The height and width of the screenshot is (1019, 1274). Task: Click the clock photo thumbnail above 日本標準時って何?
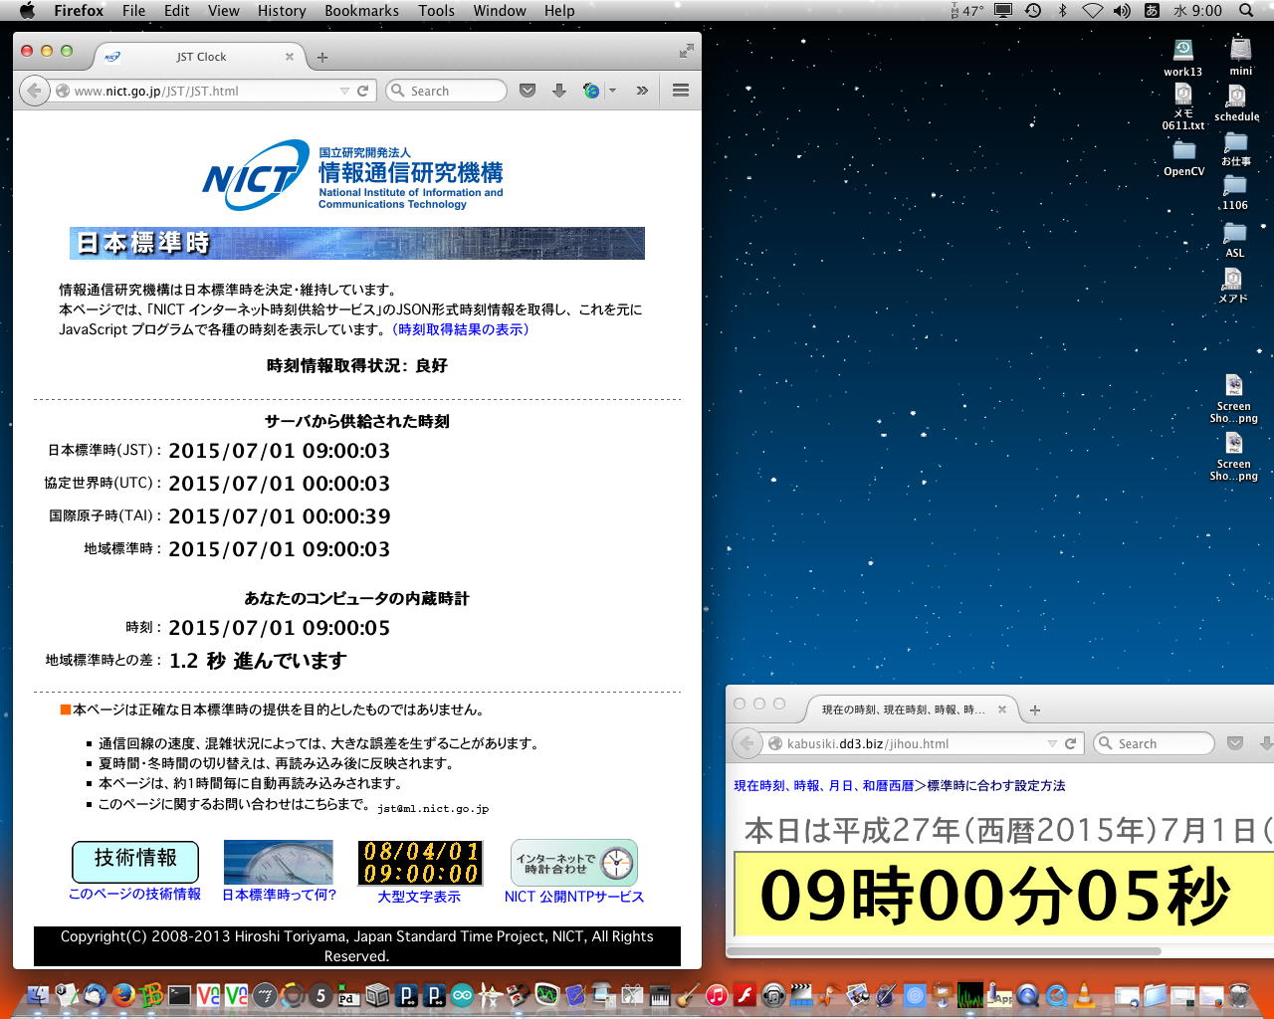pos(279,863)
